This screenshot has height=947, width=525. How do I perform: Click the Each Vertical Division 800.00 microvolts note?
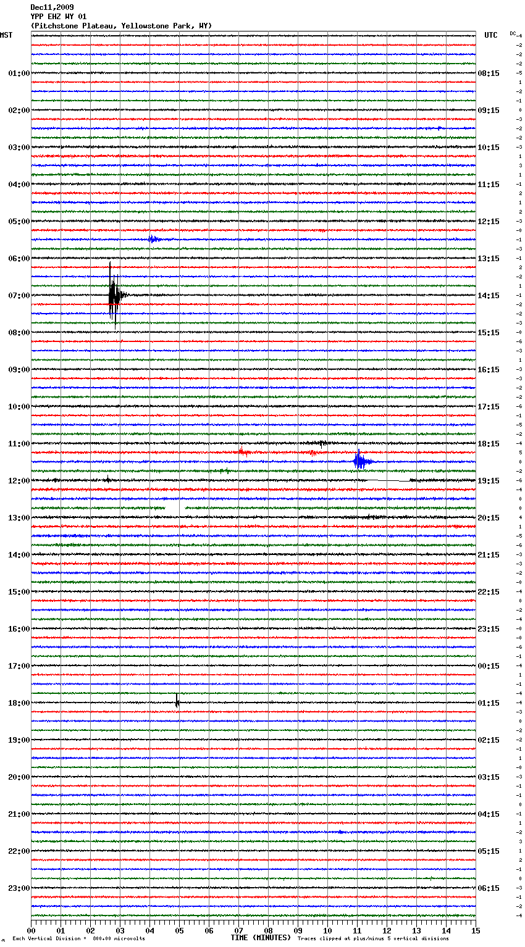[x=78, y=938]
